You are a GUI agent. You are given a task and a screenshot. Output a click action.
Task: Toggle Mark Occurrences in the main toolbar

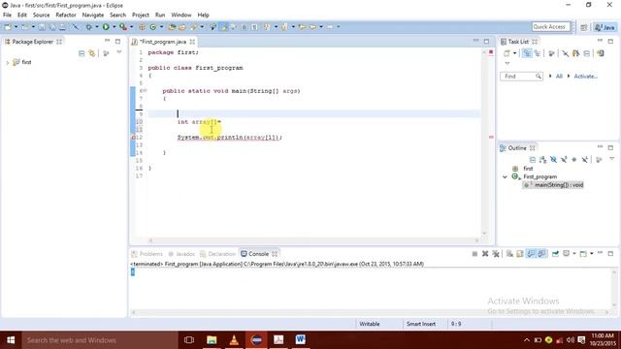pos(224,27)
